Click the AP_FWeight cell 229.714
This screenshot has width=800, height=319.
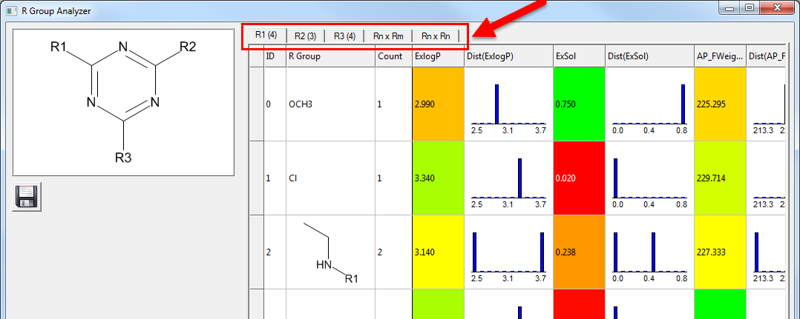click(720, 178)
